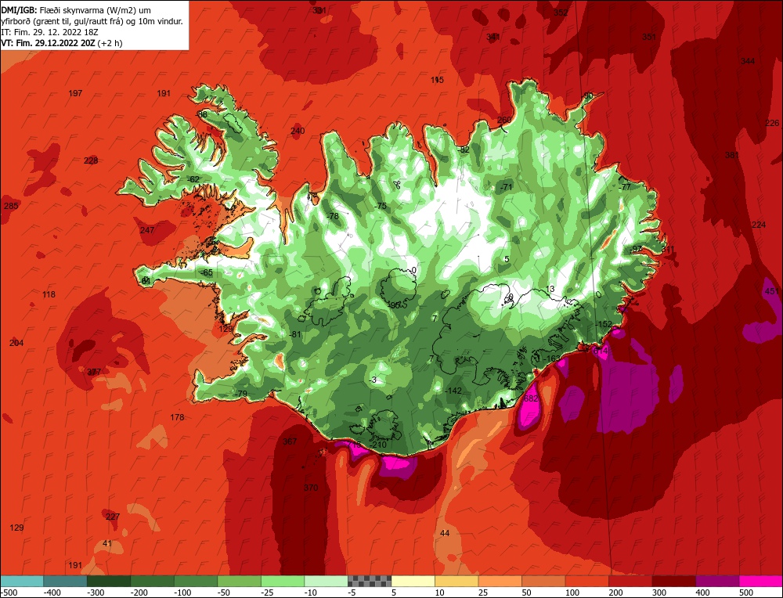This screenshot has width=783, height=598.
Task: Click the map value "344" in the northeast
Action: [x=748, y=61]
